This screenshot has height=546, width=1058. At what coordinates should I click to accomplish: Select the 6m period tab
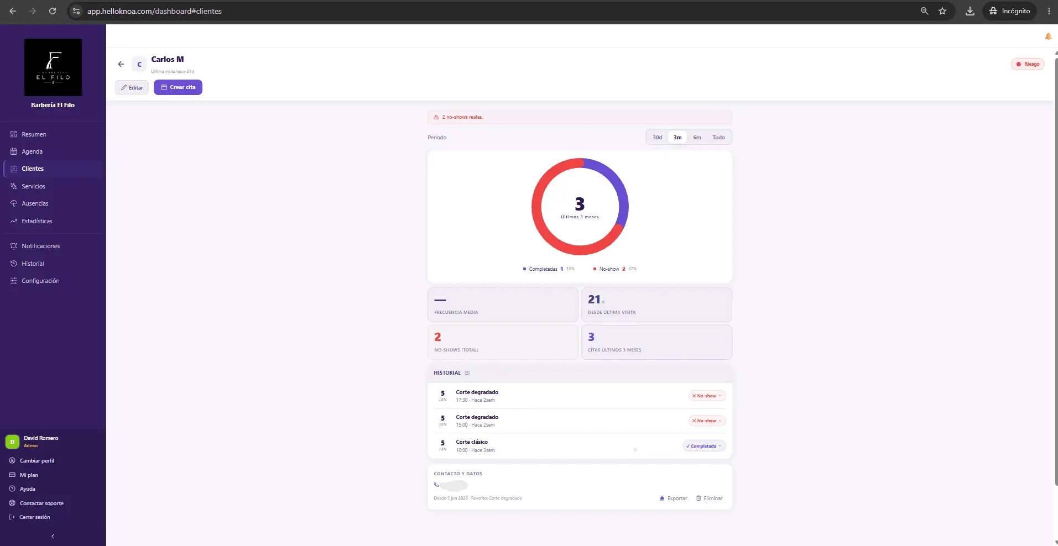tap(697, 138)
